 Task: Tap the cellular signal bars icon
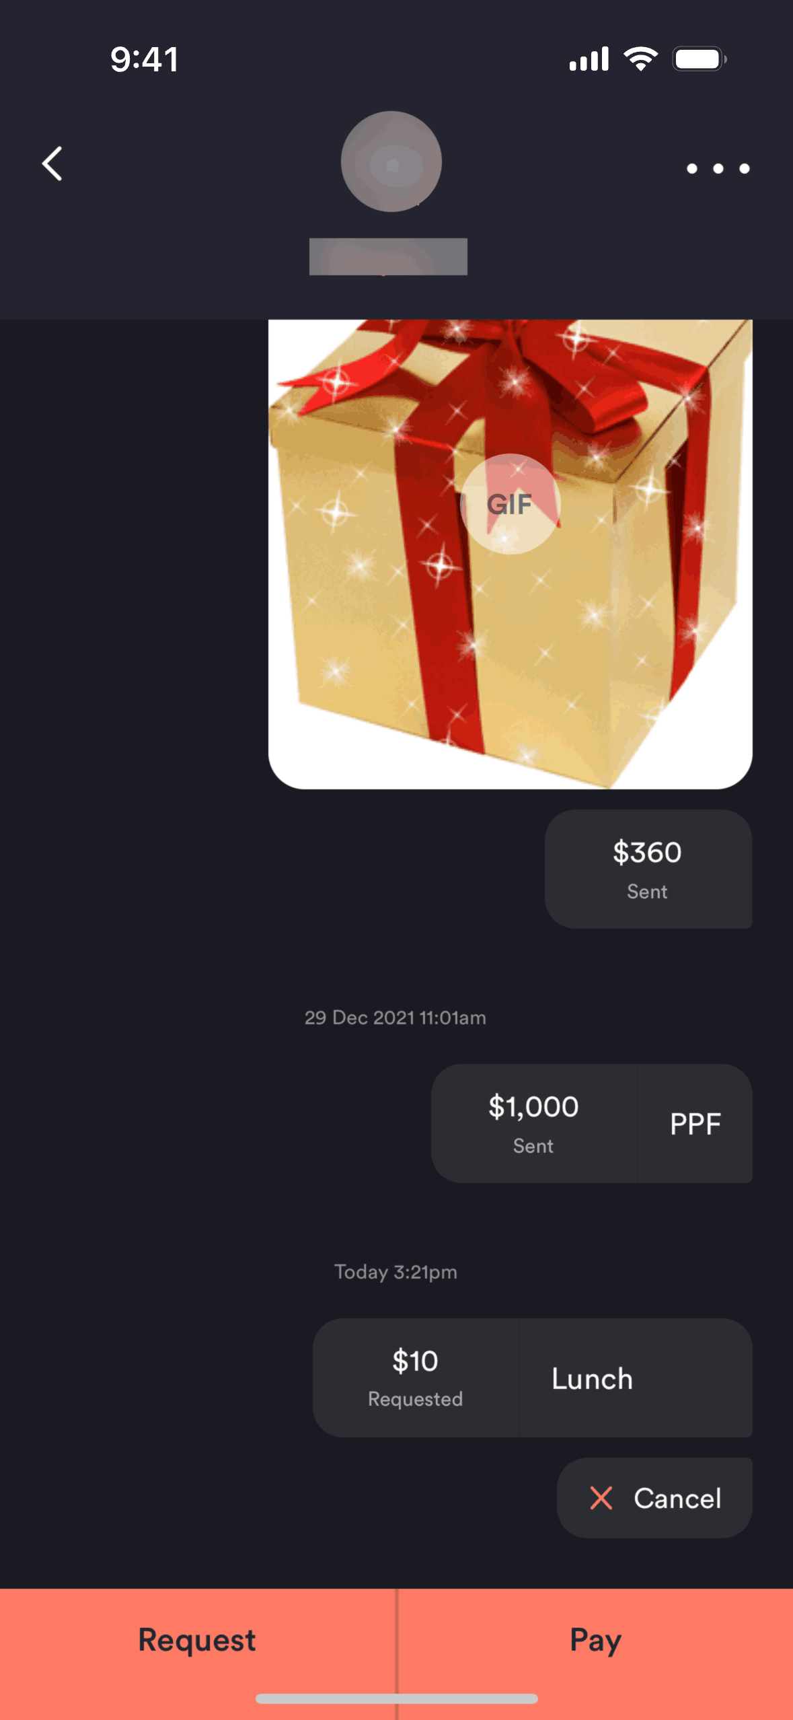point(589,59)
